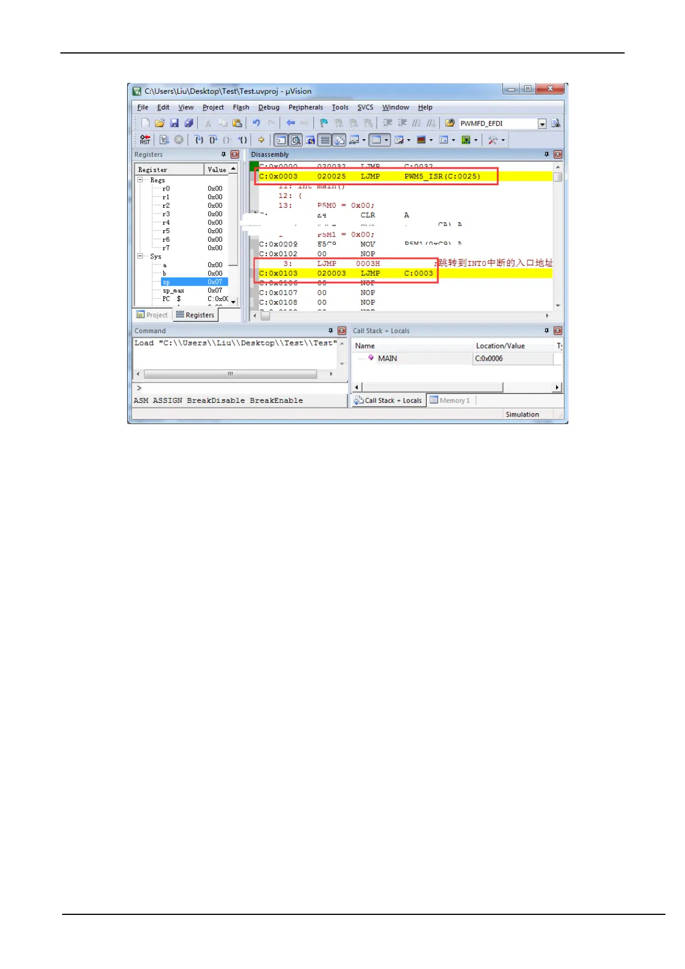Image resolution: width=685 pixels, height=969 pixels.
Task: Switch to the Registers tab
Action: click(195, 315)
